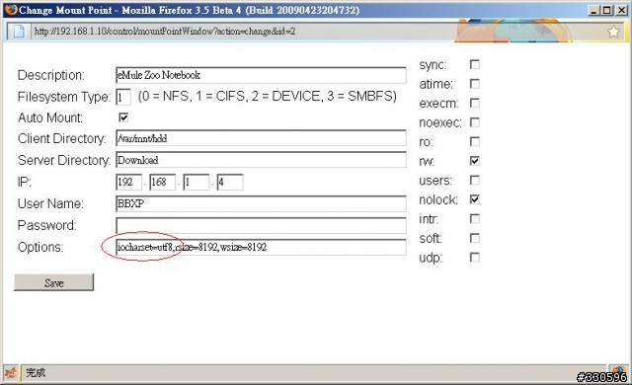This screenshot has width=632, height=385.
Task: Click the Description field with eMule Zoo Notebook
Action: click(261, 75)
